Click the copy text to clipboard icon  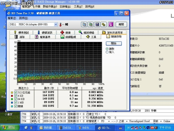tap(84, 24)
